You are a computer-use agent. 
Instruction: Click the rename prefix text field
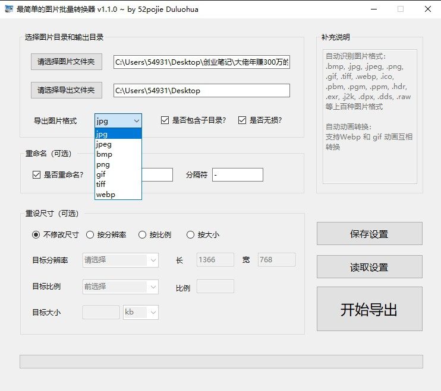(x=157, y=175)
